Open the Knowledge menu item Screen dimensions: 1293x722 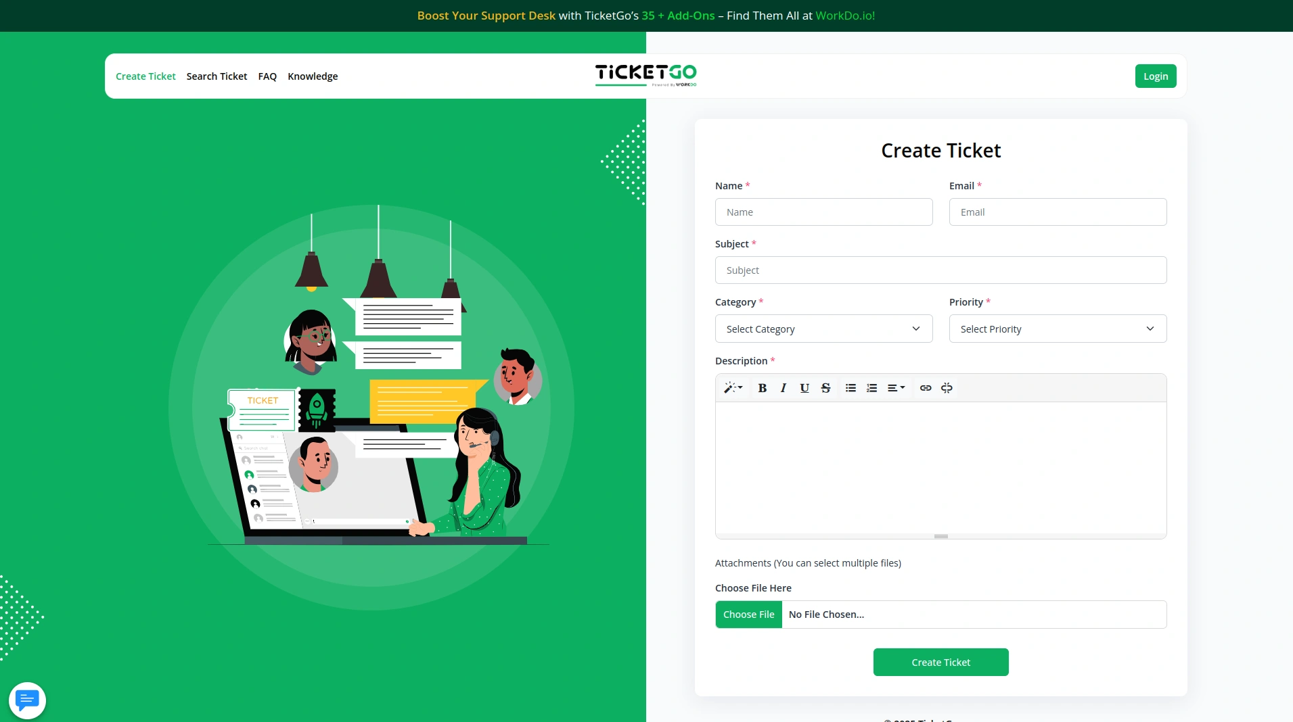pos(313,76)
